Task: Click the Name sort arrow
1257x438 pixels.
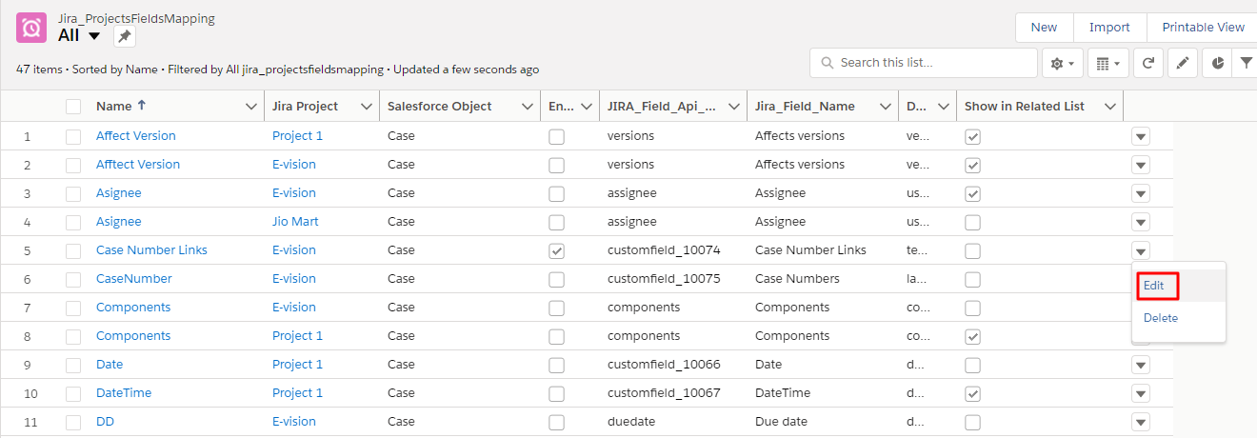Action: pos(142,106)
